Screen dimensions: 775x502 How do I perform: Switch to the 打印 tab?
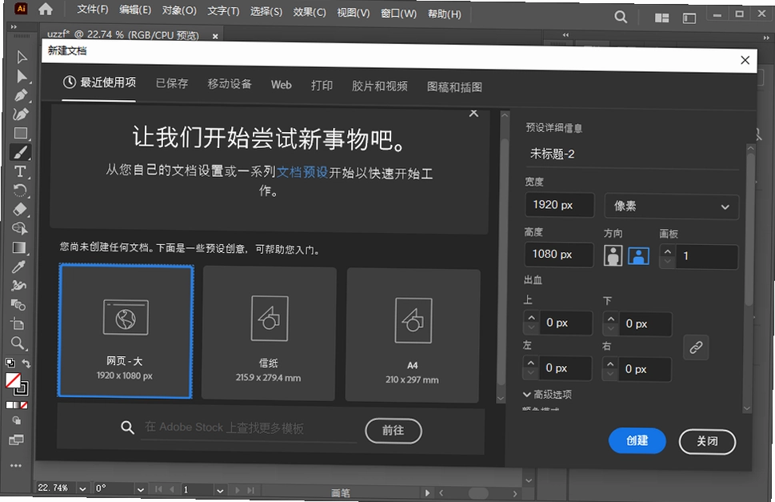[x=322, y=85]
